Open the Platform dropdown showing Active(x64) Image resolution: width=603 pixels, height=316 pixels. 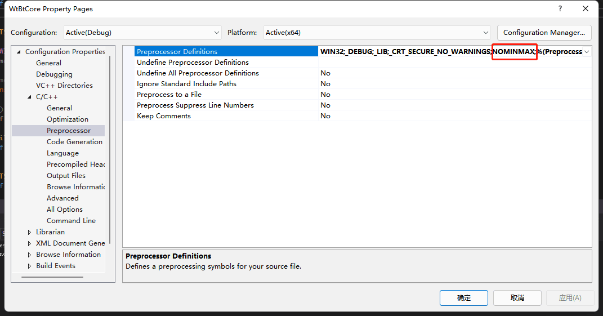[x=377, y=33]
